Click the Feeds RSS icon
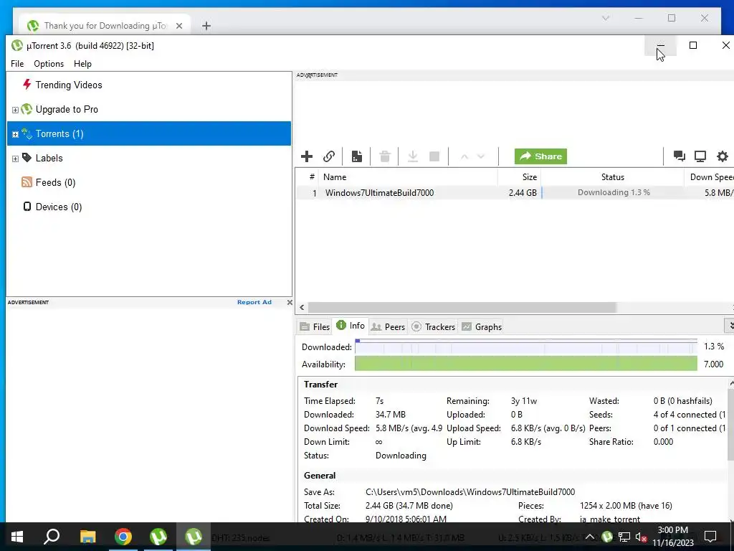 pyautogui.click(x=27, y=182)
